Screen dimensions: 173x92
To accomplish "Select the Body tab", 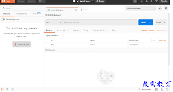I will pyautogui.click(x=86, y=30).
